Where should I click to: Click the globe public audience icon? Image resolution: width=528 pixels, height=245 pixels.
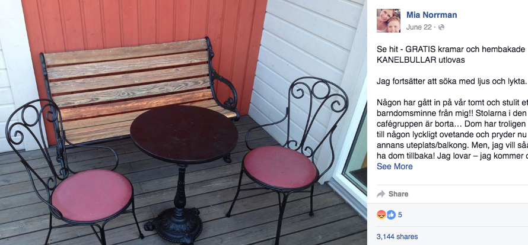441,28
